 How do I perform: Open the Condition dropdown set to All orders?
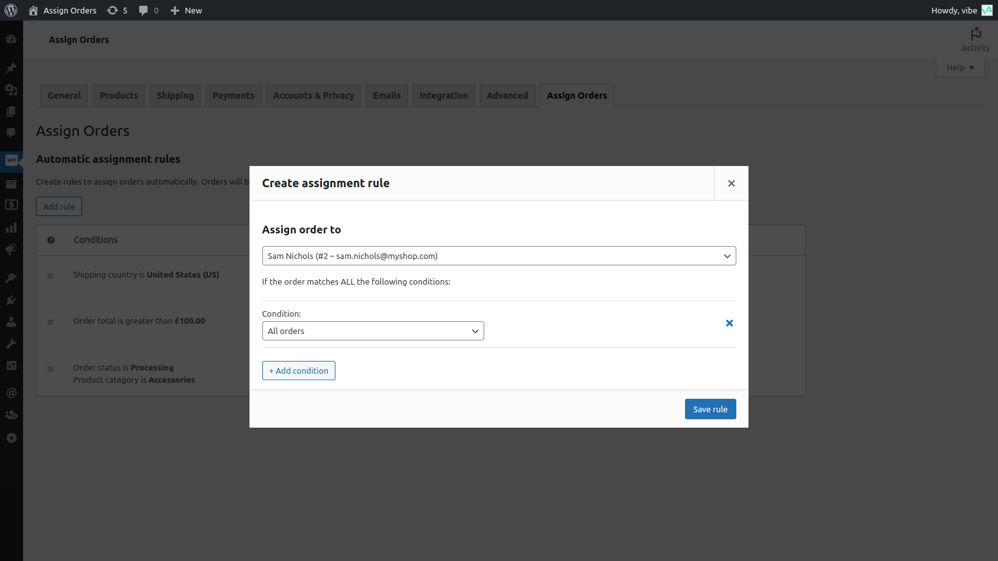pos(373,330)
